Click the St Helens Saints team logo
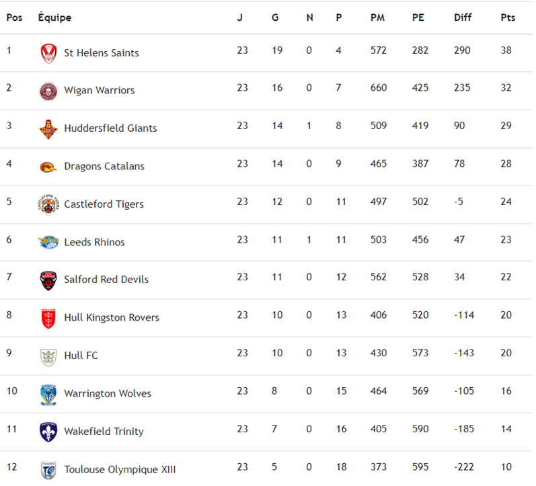The image size is (536, 486). click(x=48, y=53)
